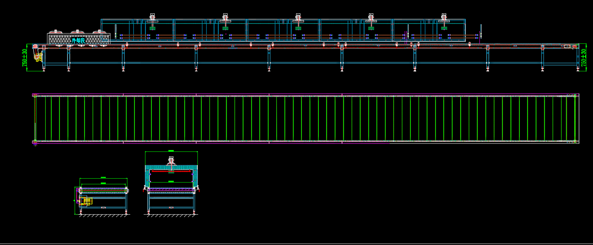Select the left 750±30 height dimension

click(24, 57)
